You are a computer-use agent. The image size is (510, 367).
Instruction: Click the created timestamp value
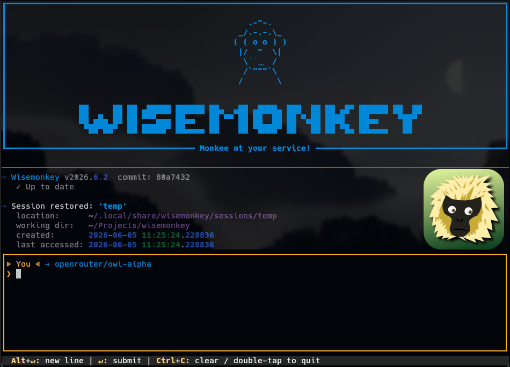pos(151,235)
